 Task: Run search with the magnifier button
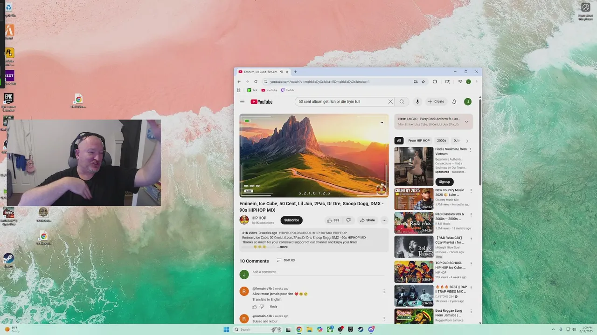pos(402,101)
